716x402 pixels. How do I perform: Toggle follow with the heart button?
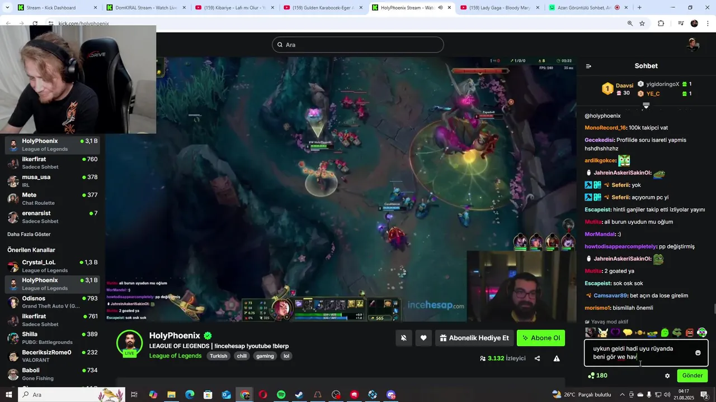click(423, 338)
